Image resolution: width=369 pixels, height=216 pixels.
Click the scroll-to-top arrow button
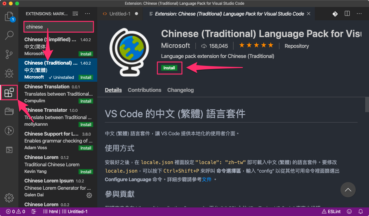[348, 190]
